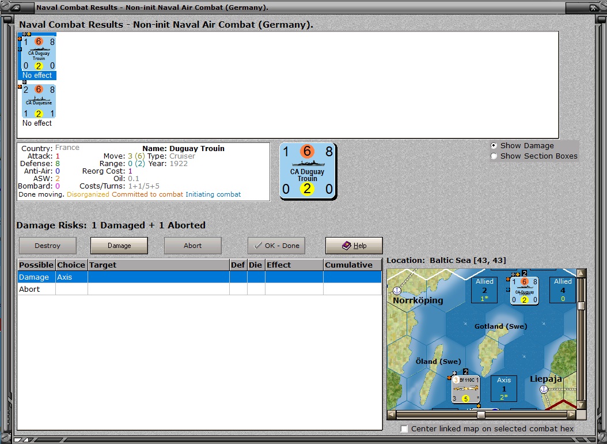Click the map horizontal scrollbar thumb

pyautogui.click(x=481, y=415)
